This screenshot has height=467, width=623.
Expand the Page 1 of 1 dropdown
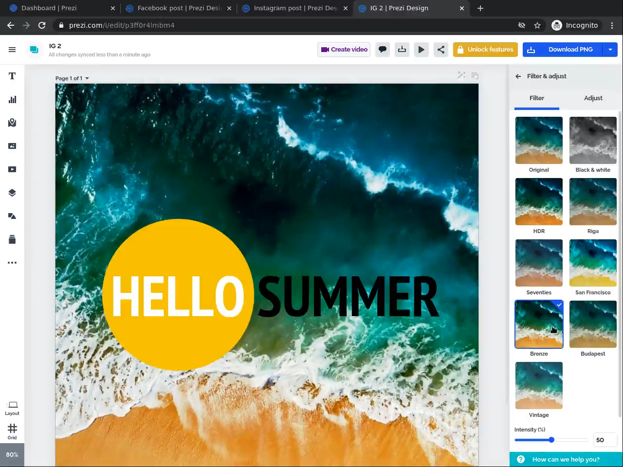pos(72,78)
